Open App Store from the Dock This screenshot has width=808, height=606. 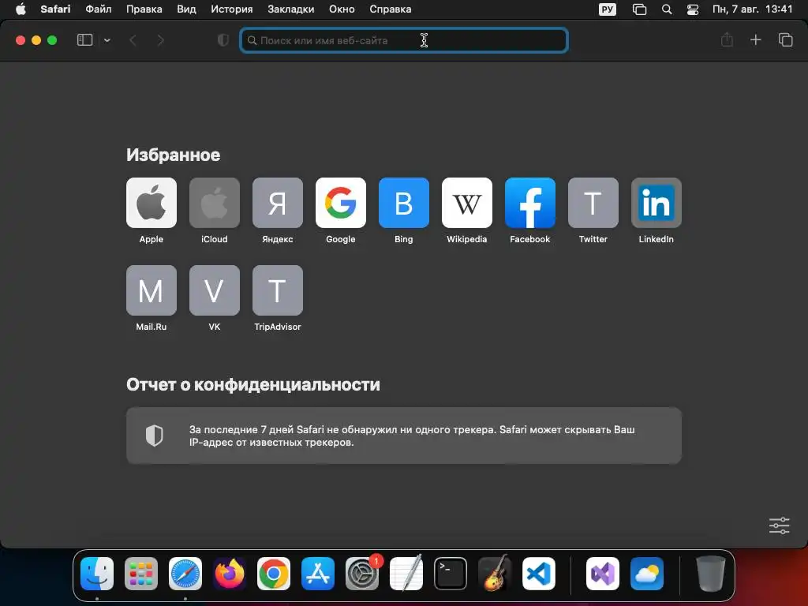point(318,574)
